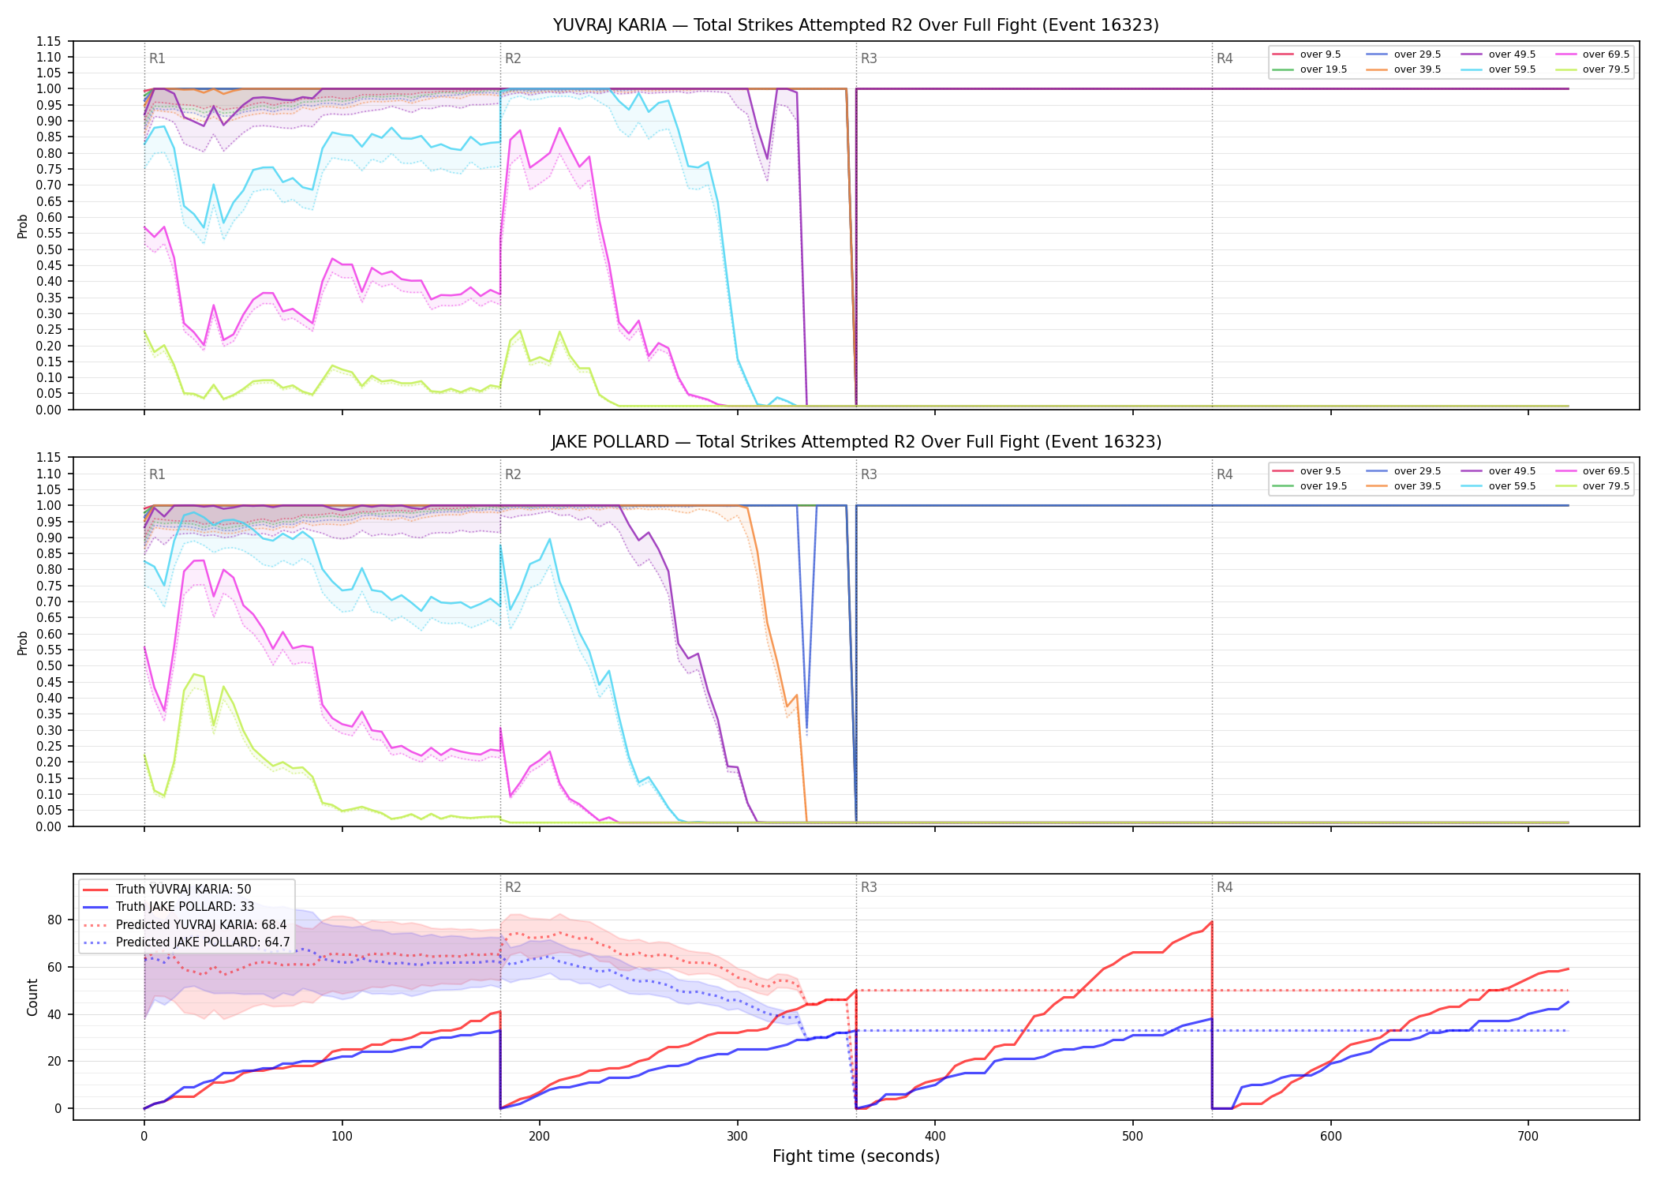This screenshot has height=1184, width=1657.
Task: Pick 'over 29.5' in the JAKE POLLARD legend
Action: pos(1404,471)
